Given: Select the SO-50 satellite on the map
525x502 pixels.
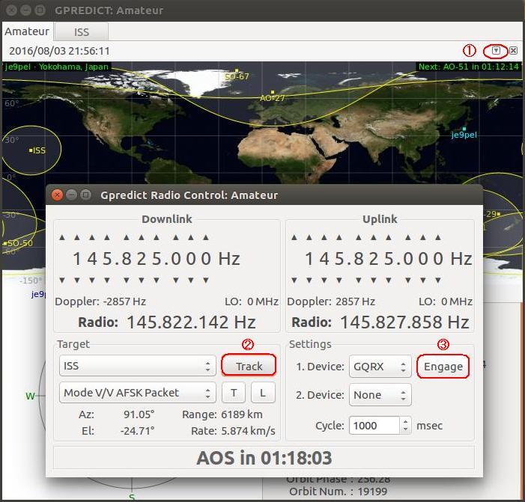Looking at the screenshot, I should tap(18, 243).
